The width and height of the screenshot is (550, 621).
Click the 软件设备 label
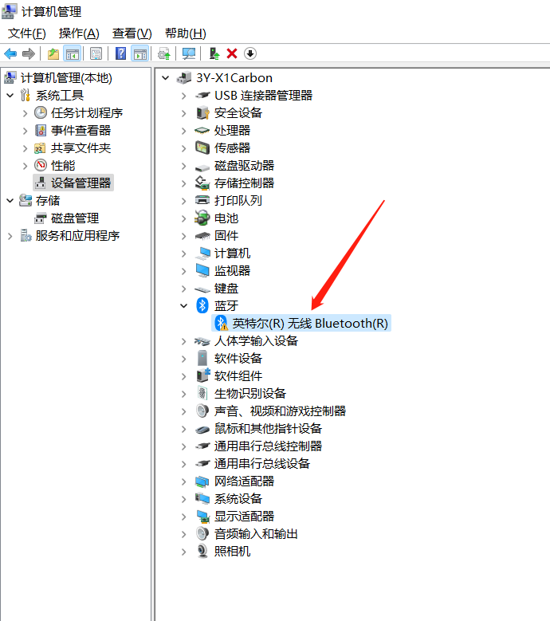[238, 359]
